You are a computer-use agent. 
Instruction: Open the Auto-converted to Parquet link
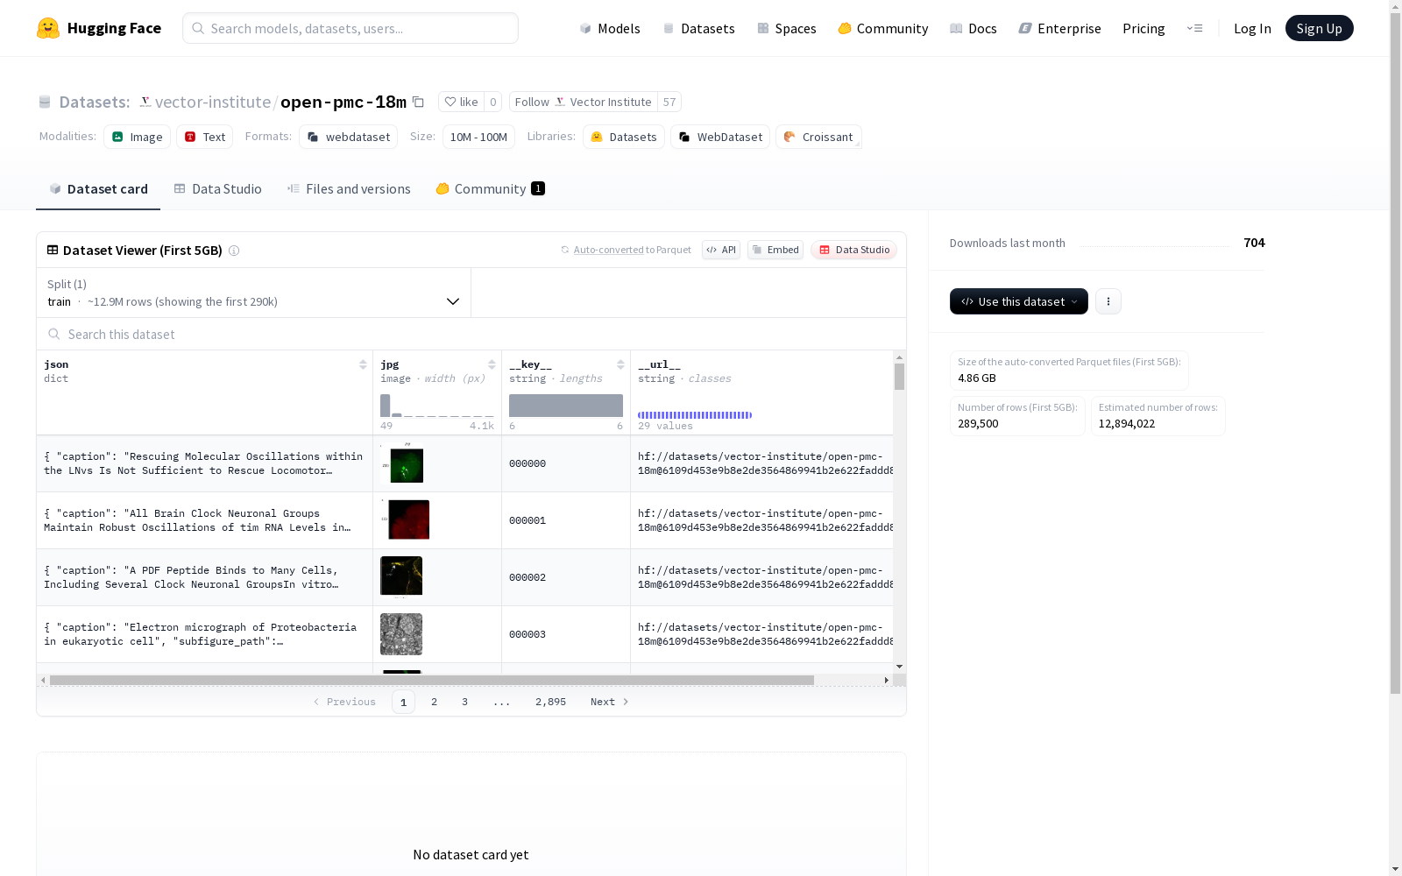click(x=608, y=250)
